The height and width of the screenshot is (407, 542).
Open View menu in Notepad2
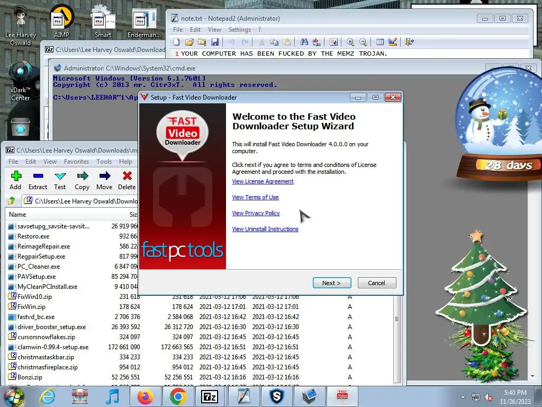coord(214,30)
